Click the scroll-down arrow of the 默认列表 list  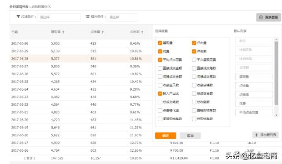click(x=277, y=115)
